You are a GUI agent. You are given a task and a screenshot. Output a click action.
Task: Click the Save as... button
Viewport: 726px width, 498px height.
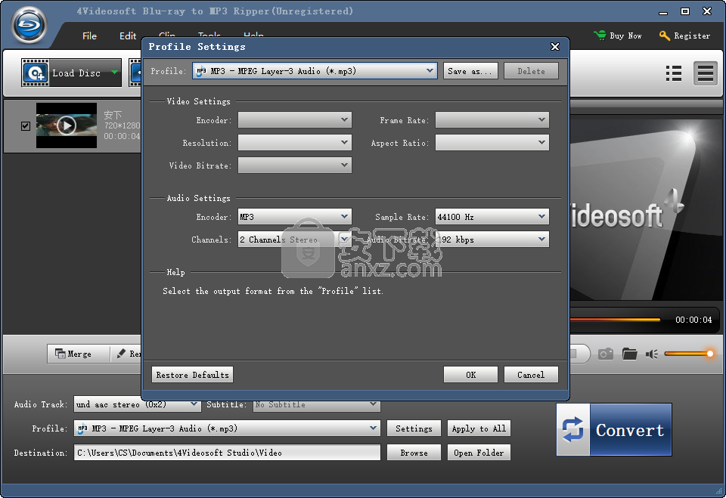(470, 71)
